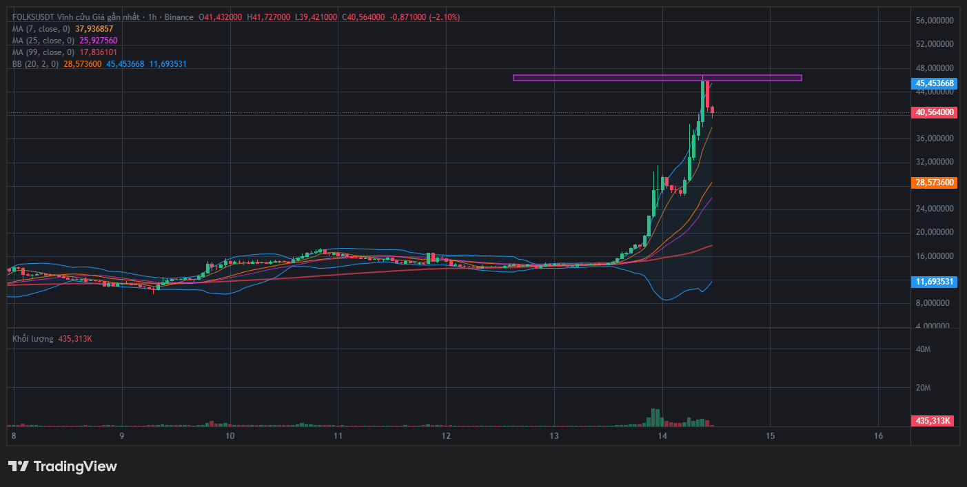Image resolution: width=967 pixels, height=487 pixels.
Task: Click date label 16 on the time axis
Action: [x=879, y=436]
